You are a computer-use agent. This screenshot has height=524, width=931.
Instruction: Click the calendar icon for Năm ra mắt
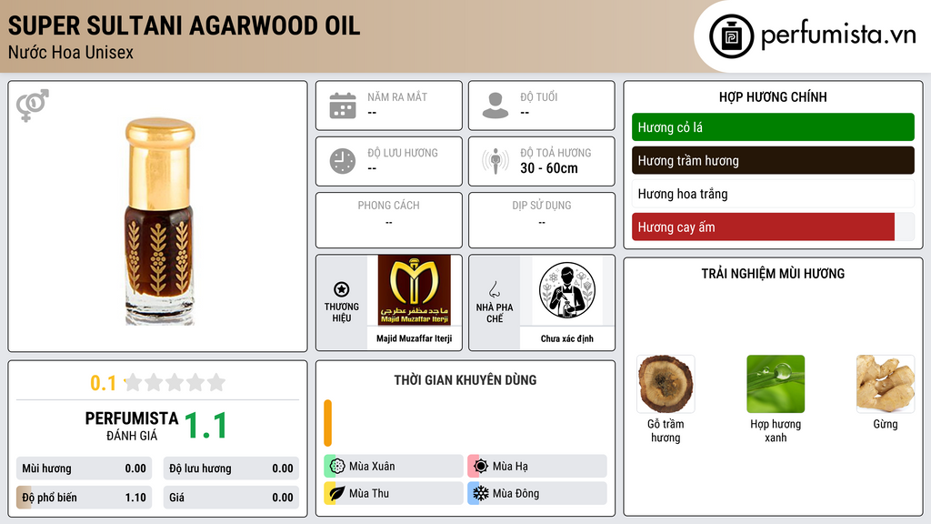(343, 106)
